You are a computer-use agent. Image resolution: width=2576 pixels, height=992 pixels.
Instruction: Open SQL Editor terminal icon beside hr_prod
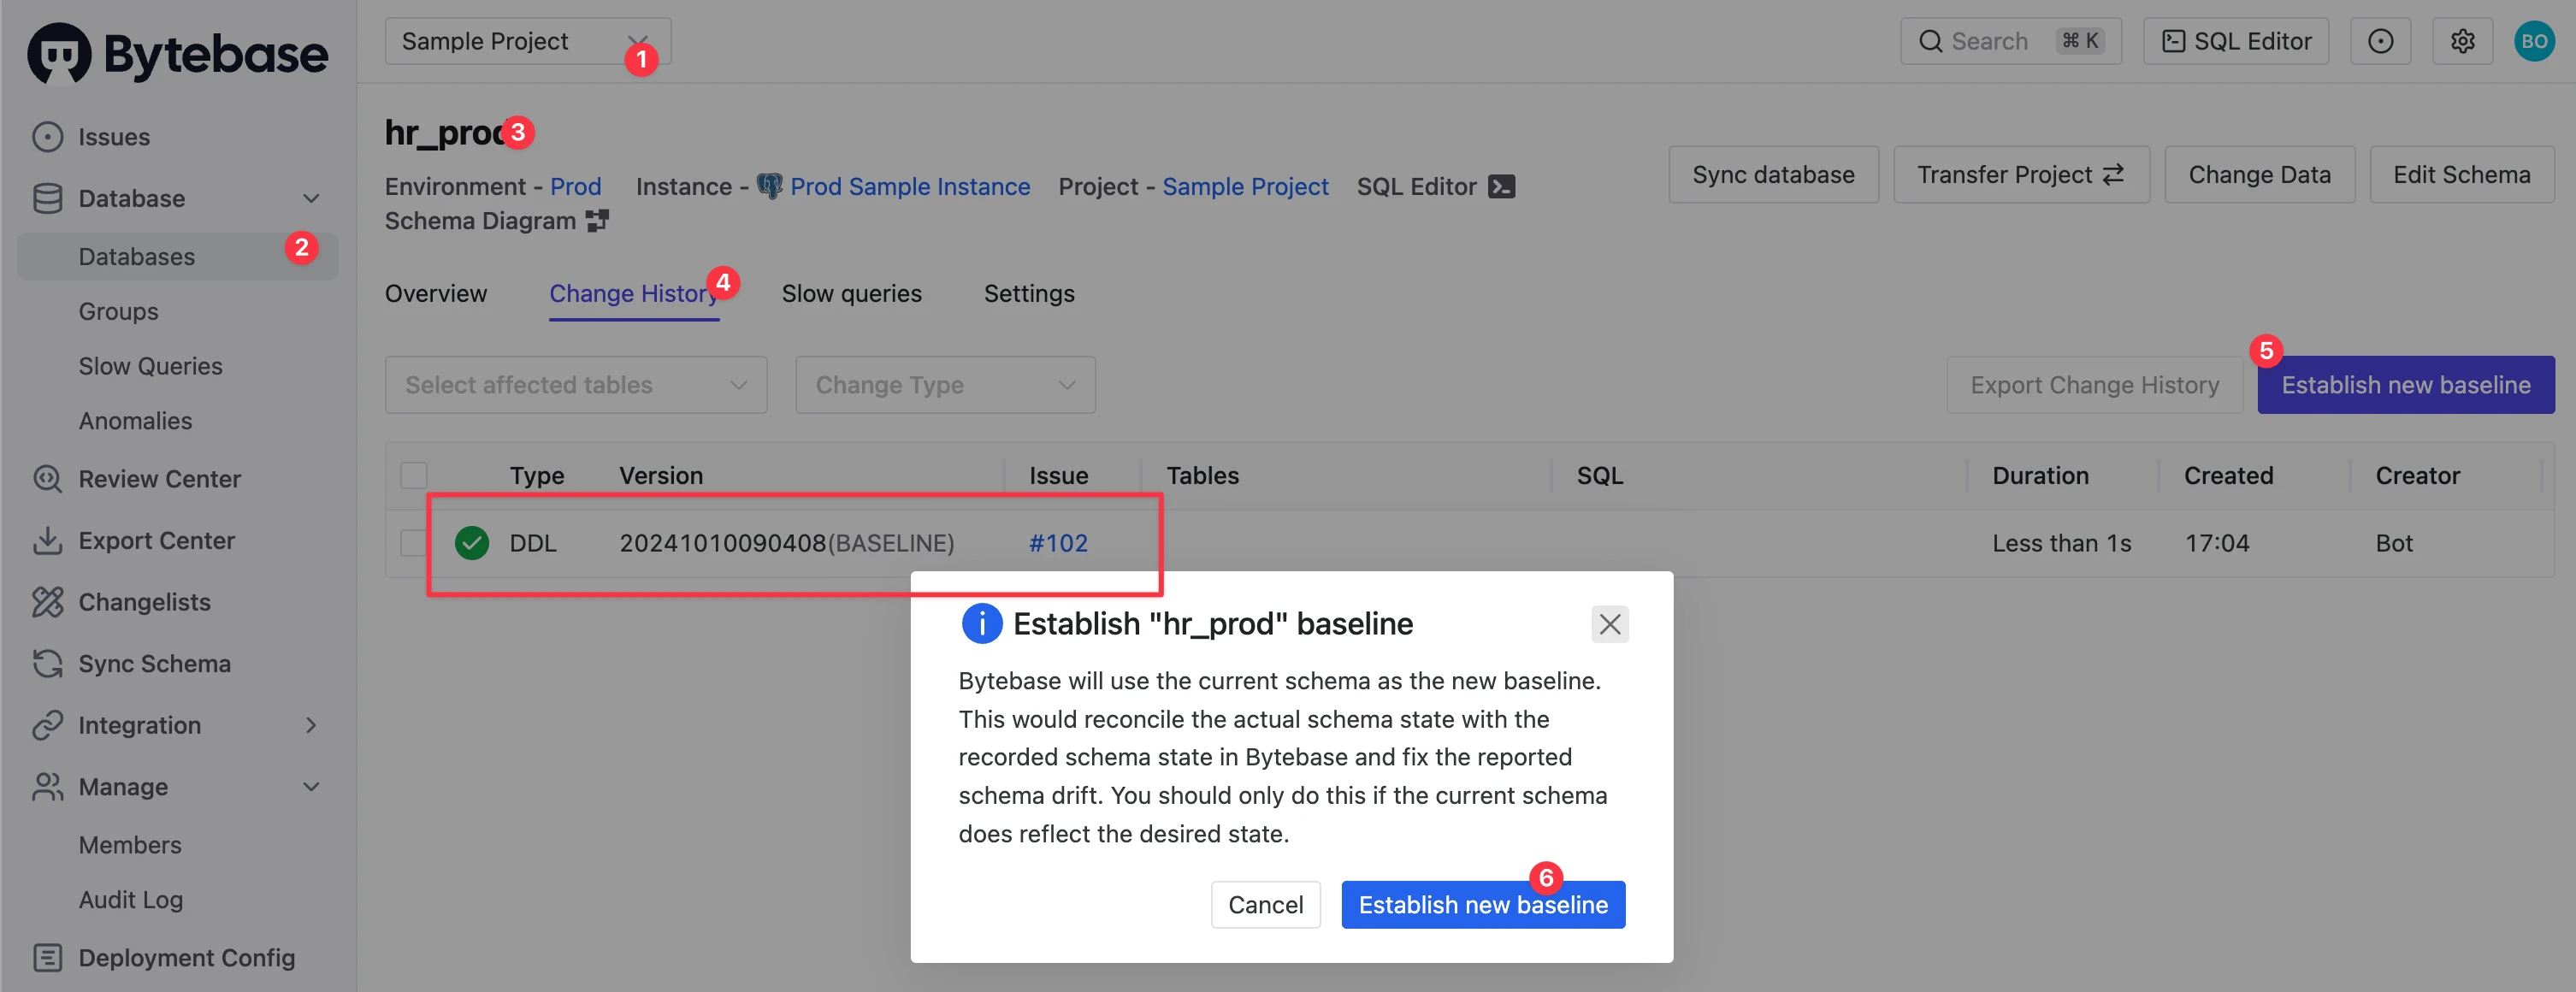pyautogui.click(x=1501, y=187)
